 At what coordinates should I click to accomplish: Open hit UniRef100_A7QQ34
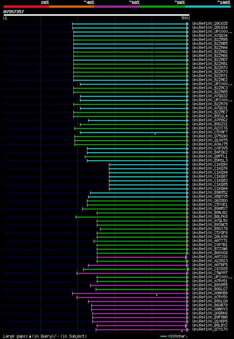(x=210, y=36)
